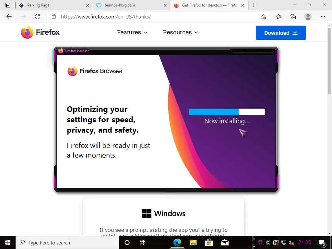Open Edge Settings and more menu
The image size is (332, 249).
pos(323,17)
